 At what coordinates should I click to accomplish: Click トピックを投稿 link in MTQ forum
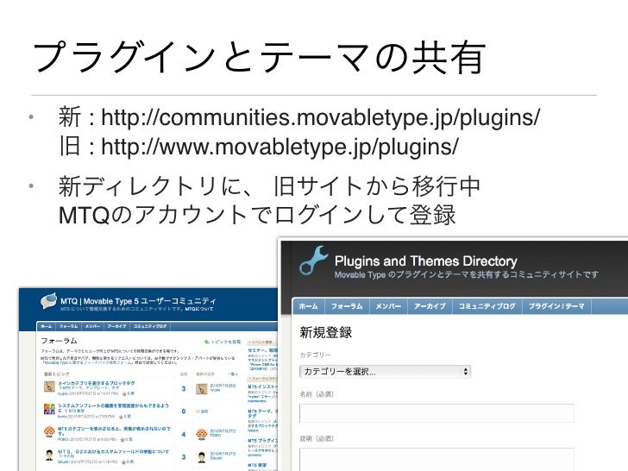pos(226,342)
